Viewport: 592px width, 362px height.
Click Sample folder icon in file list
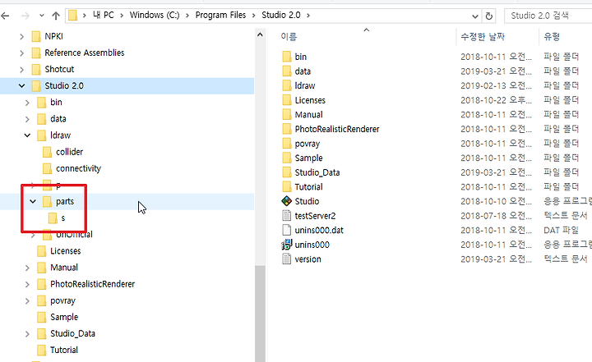287,158
